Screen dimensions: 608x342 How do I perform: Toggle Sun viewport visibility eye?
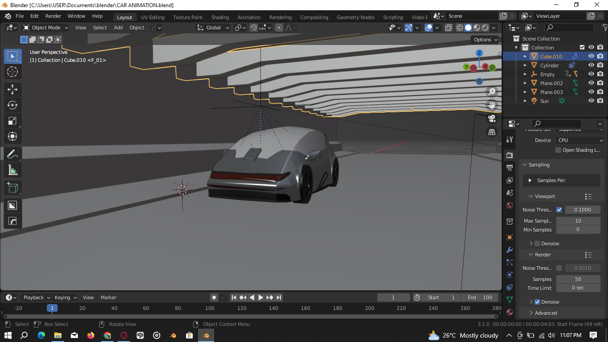coord(591,101)
